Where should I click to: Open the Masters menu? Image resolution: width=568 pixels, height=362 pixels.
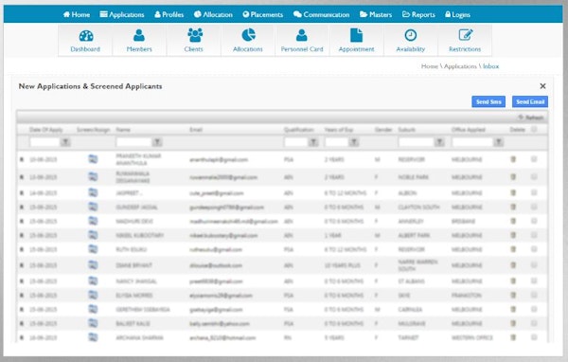(x=376, y=14)
